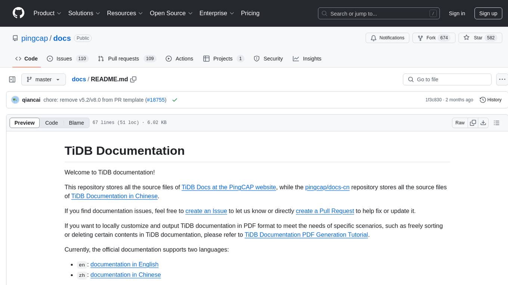Image resolution: width=508 pixels, height=285 pixels.
Task: Open the more file actions menu
Action: (502, 79)
